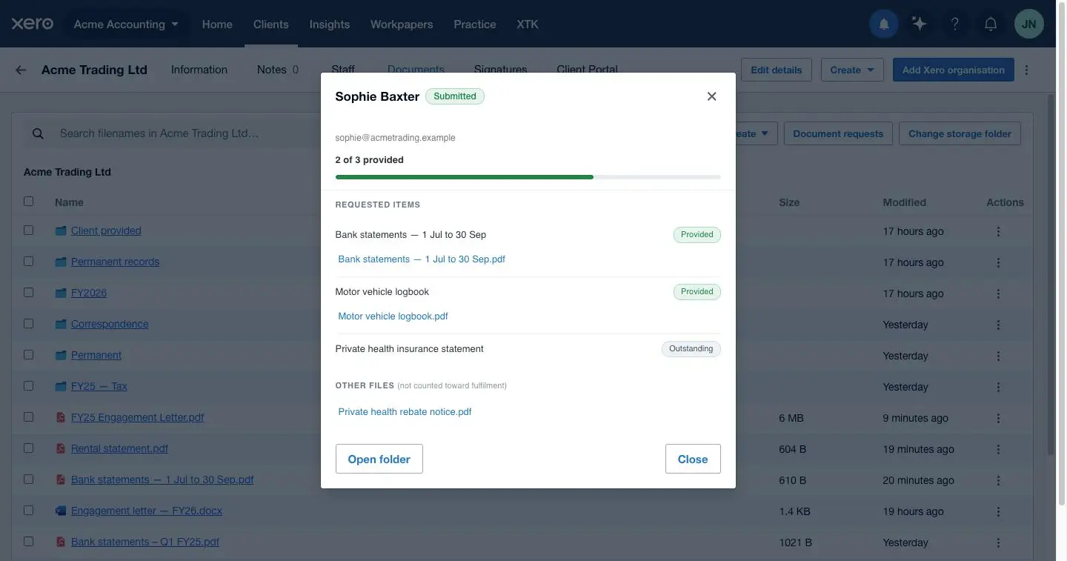Image resolution: width=1067 pixels, height=561 pixels.
Task: Tick the checkbox for FY25 — Tax
Action: 28,385
